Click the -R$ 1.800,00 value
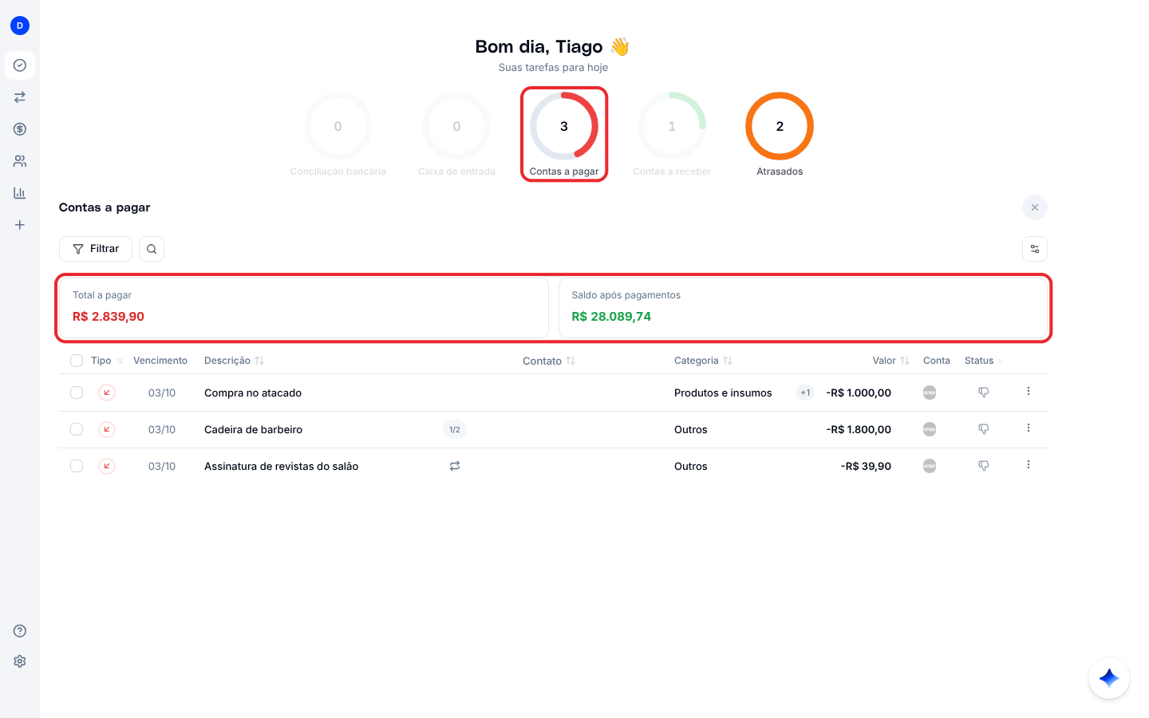Image resolution: width=1149 pixels, height=718 pixels. click(859, 429)
